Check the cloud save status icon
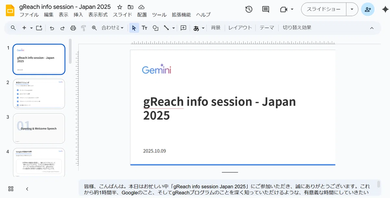 pos(141,7)
